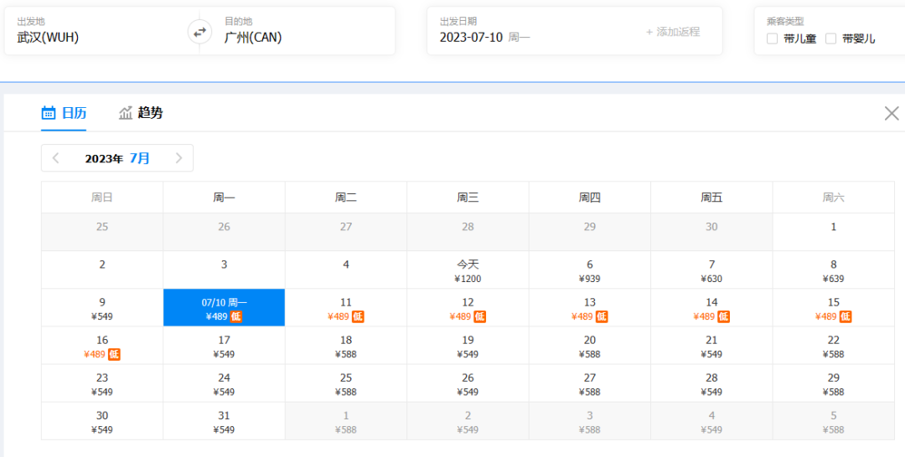Image resolution: width=905 pixels, height=457 pixels.
Task: Select July 25 priced ¥588
Action: [x=346, y=383]
